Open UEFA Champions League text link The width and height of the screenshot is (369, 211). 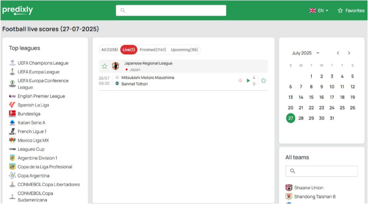click(x=43, y=63)
